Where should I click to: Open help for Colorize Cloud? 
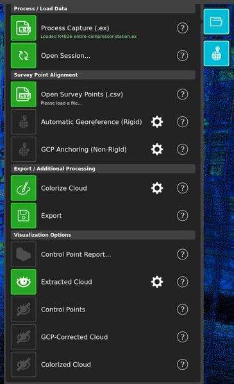[183, 188]
